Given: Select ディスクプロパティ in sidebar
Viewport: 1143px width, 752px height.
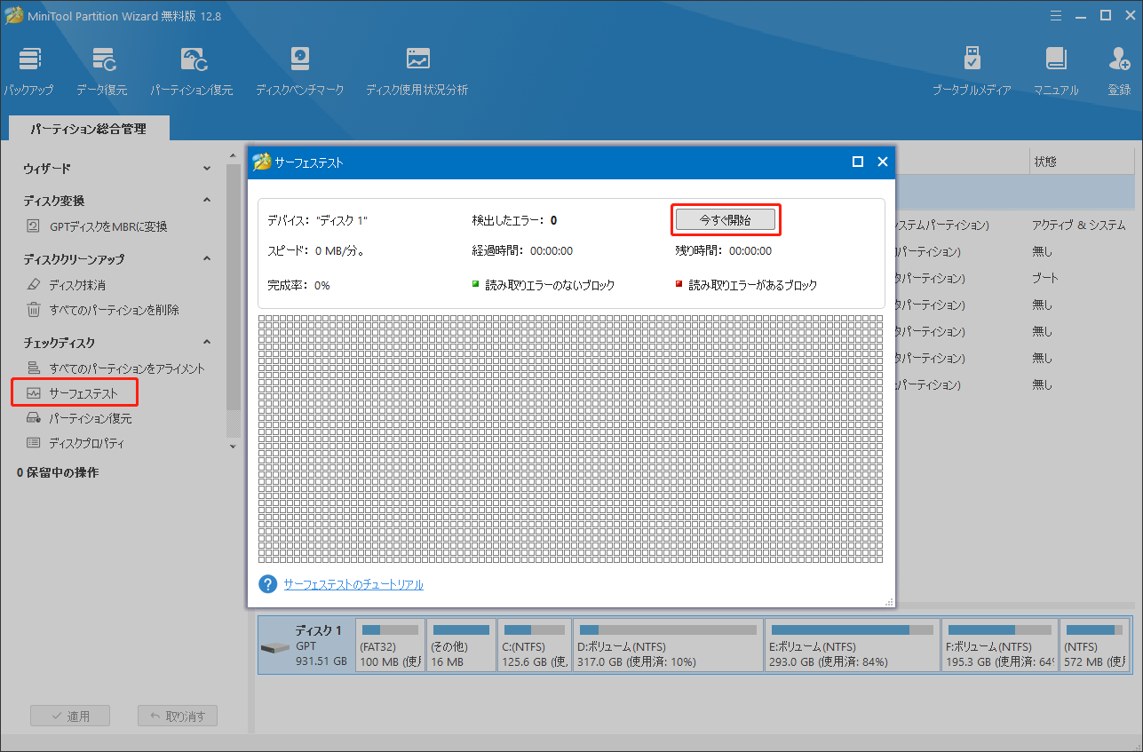Looking at the screenshot, I should (87, 443).
